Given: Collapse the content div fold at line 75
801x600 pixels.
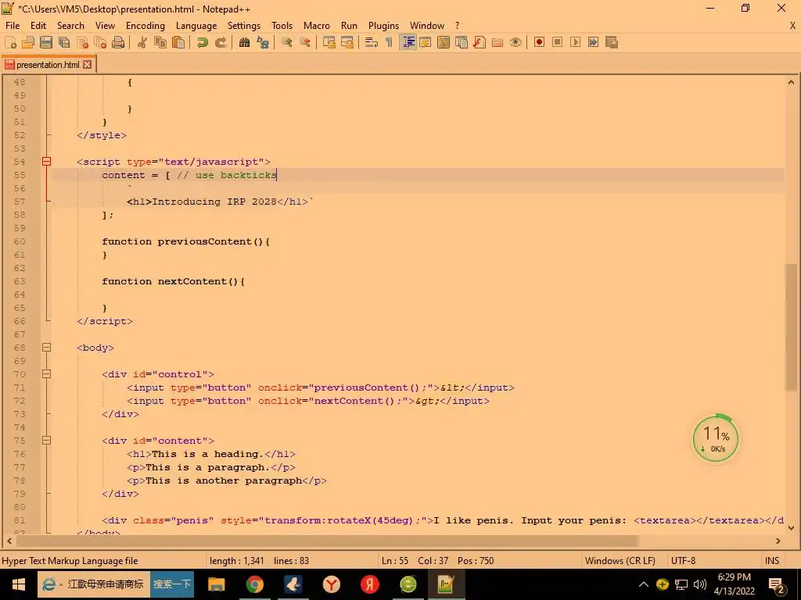Looking at the screenshot, I should pyautogui.click(x=46, y=441).
